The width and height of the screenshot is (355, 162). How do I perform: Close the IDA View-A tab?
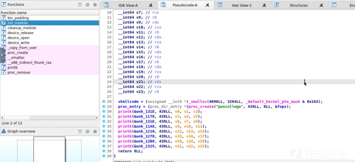150,5
